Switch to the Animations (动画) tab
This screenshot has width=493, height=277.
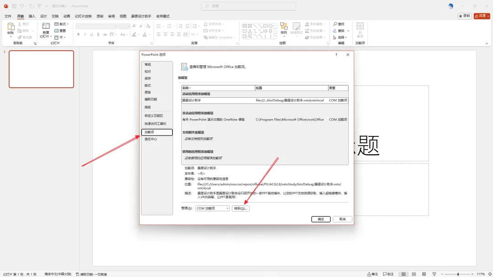pyautogui.click(x=67, y=16)
